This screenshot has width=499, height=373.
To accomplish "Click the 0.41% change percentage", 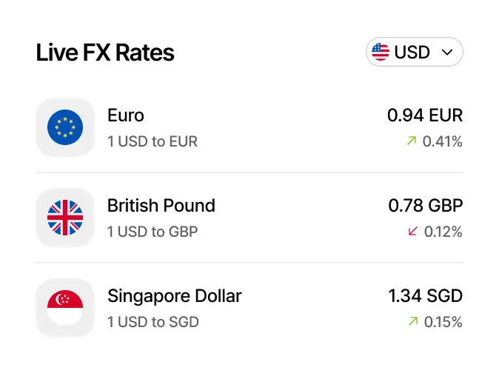I will [443, 141].
